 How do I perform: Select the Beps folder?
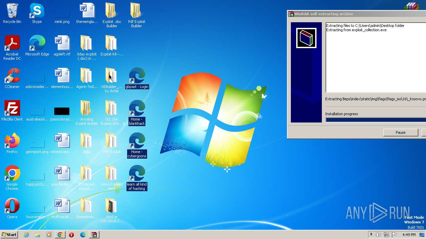87,144
